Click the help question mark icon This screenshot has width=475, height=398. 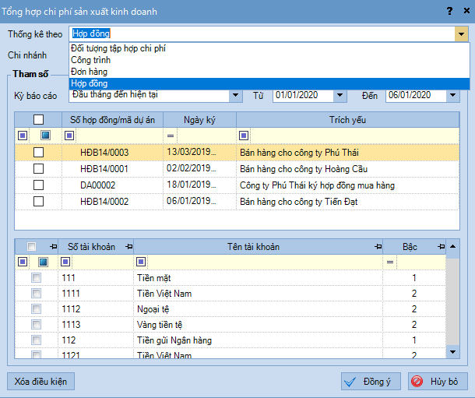point(448,11)
